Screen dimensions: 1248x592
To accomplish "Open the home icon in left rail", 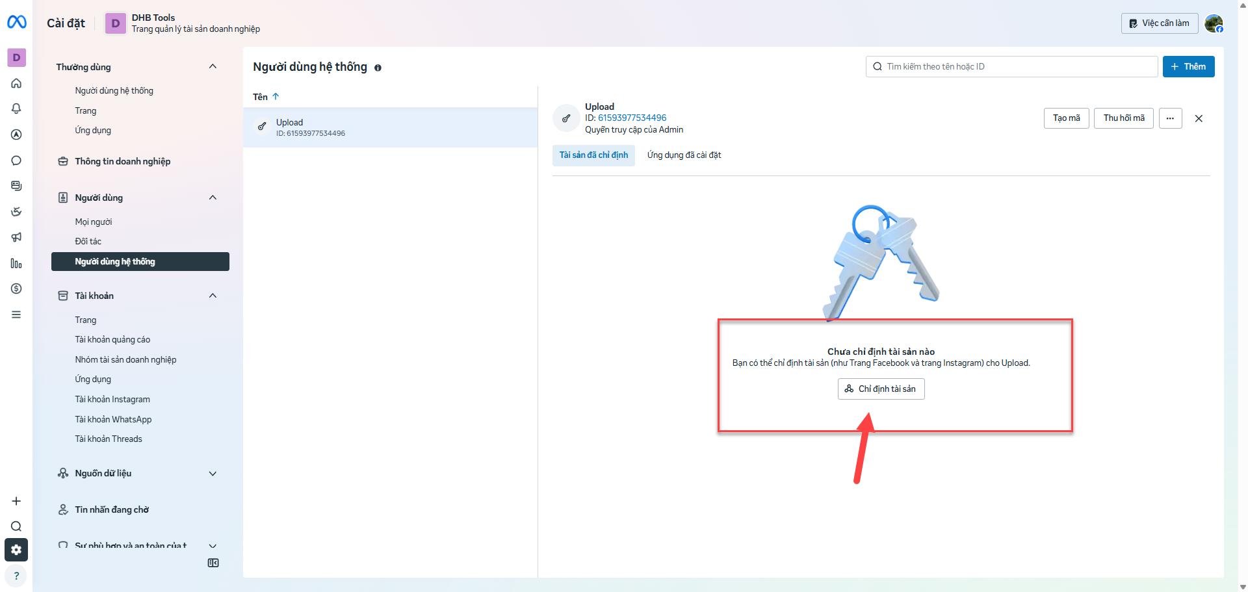I will (x=16, y=83).
